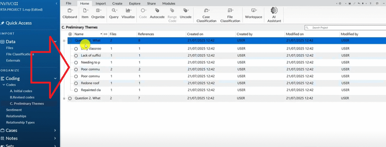386x147 pixels.
Task: Open Relationships in the sidebar
Action: click(x=16, y=116)
